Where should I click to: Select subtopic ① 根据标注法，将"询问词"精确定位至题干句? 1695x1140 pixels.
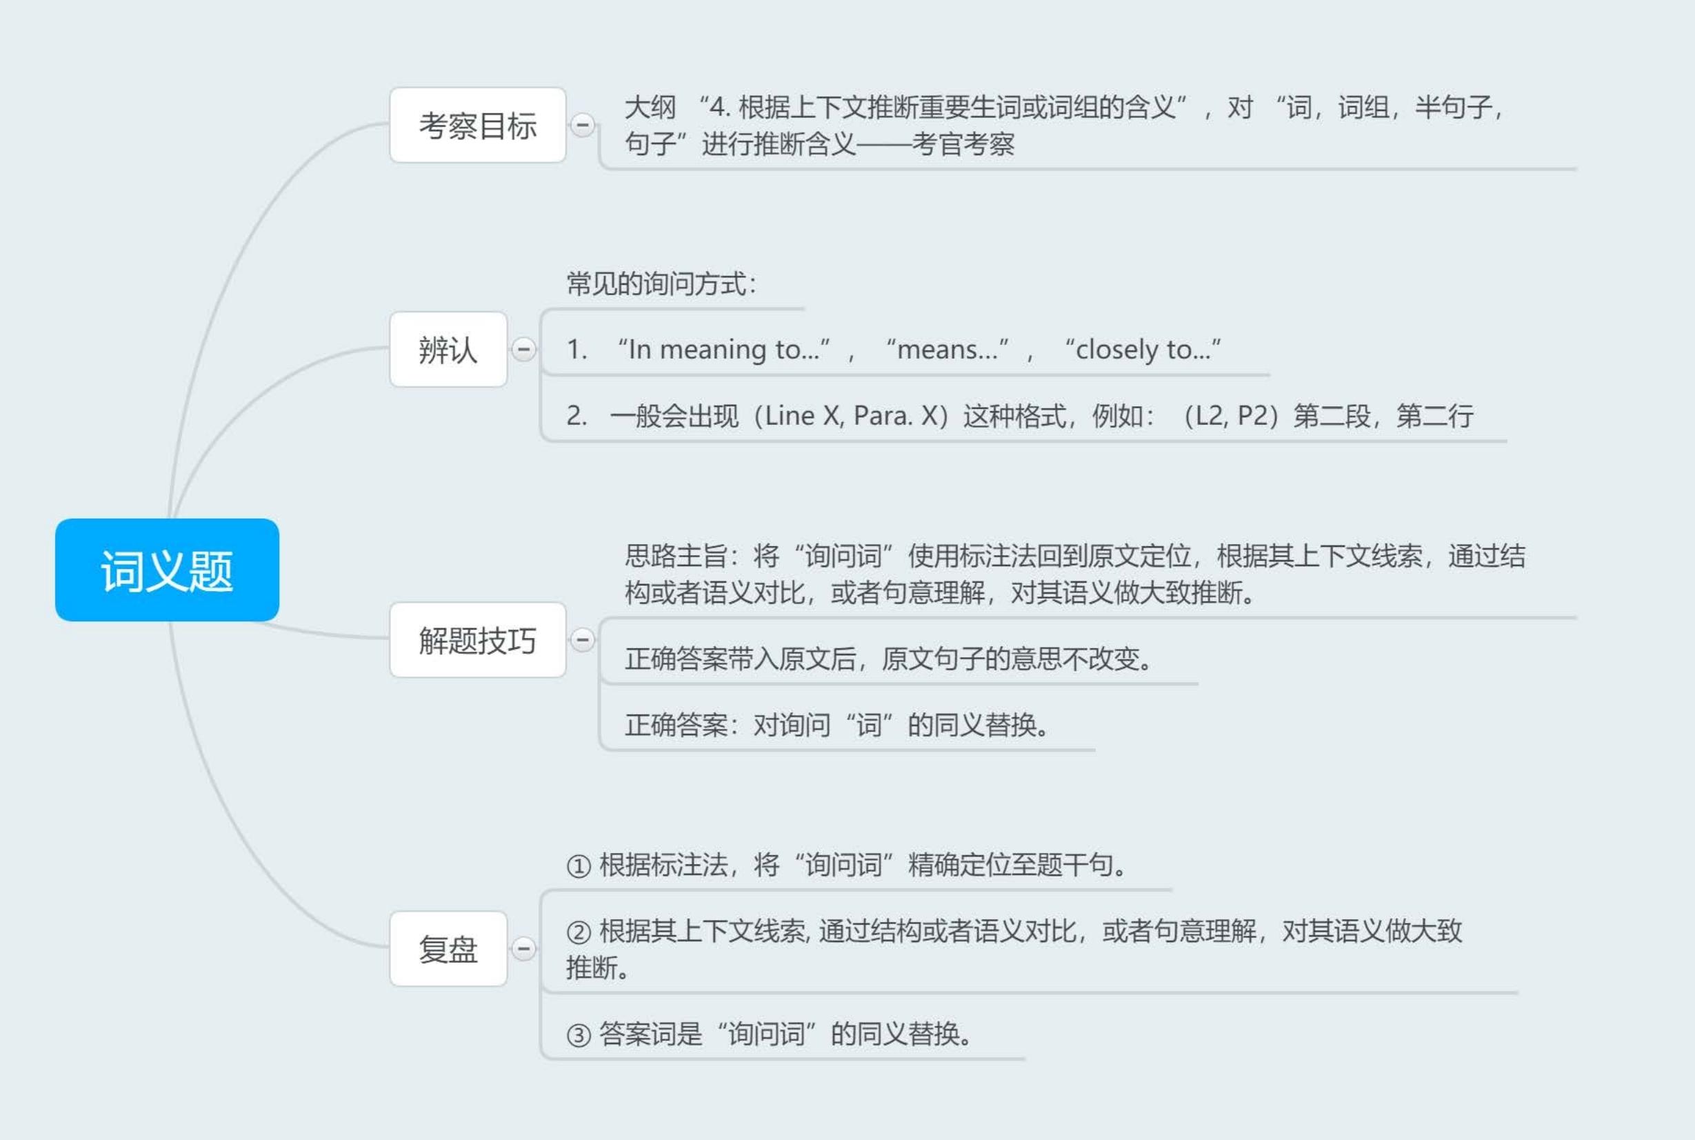click(x=847, y=866)
